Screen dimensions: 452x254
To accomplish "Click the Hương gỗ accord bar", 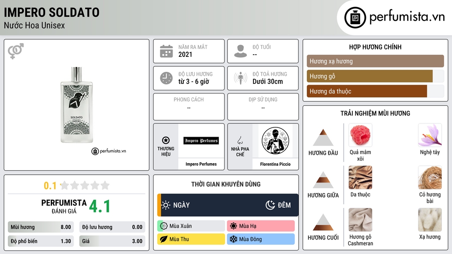I will (x=375, y=76).
